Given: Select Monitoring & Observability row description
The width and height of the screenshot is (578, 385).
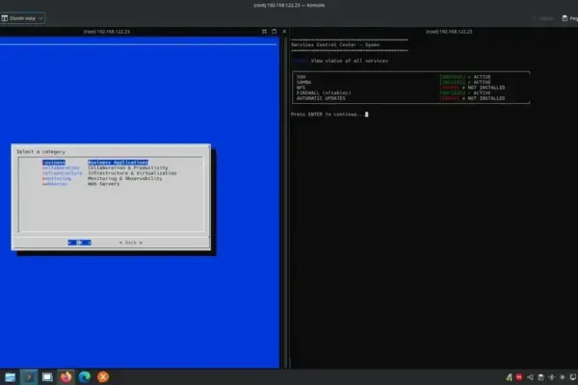Looking at the screenshot, I should (125, 178).
